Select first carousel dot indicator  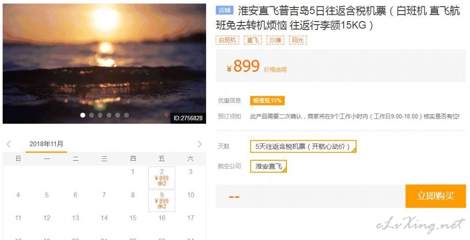83,115
